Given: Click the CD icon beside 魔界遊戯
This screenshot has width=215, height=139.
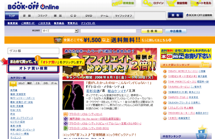Looking at the screenshot, I should click(x=66, y=119).
